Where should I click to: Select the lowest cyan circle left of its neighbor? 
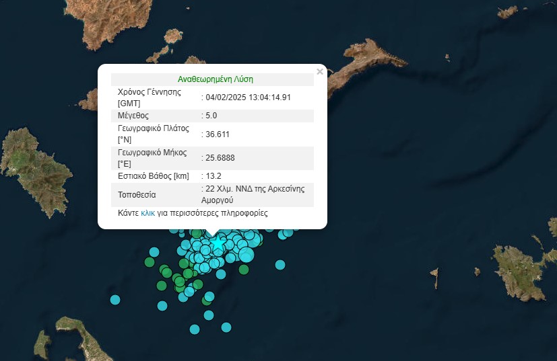click(195, 329)
